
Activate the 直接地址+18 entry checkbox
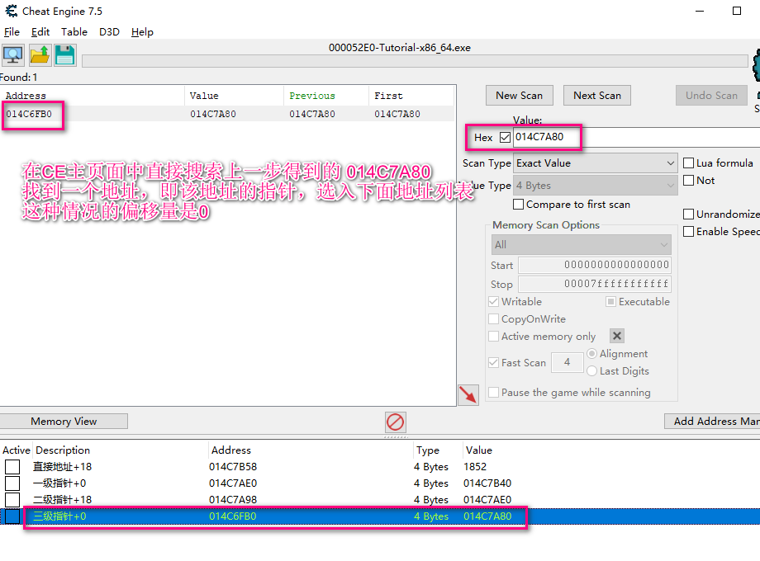coord(12,467)
